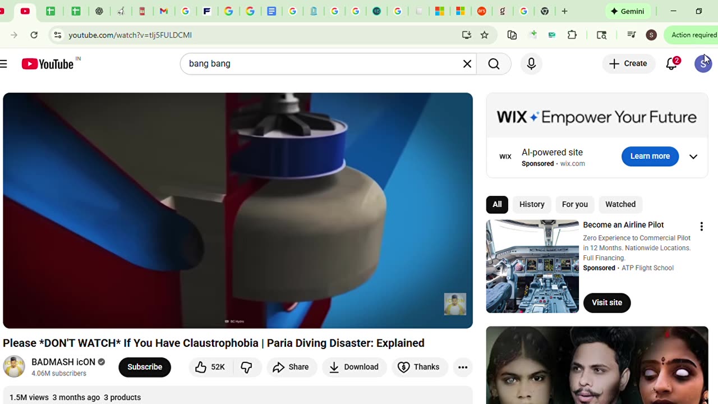The width and height of the screenshot is (718, 404).
Task: Open YouTube home via the logo
Action: click(x=48, y=64)
